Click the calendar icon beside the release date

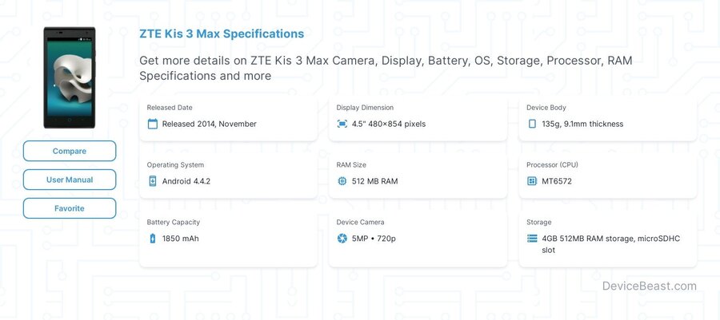[153, 124]
